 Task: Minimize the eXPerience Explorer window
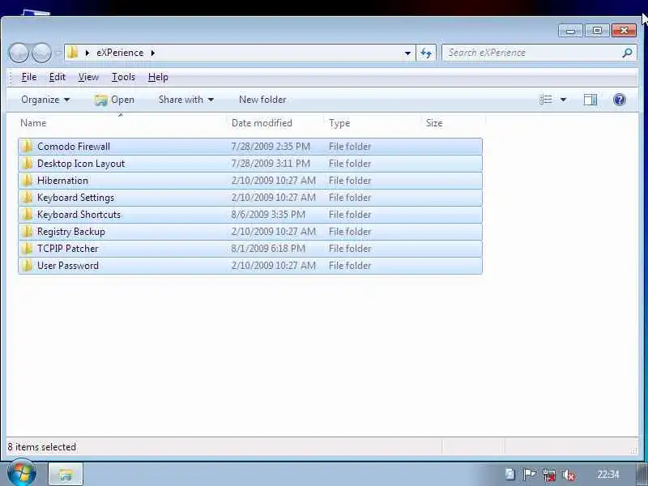571,31
